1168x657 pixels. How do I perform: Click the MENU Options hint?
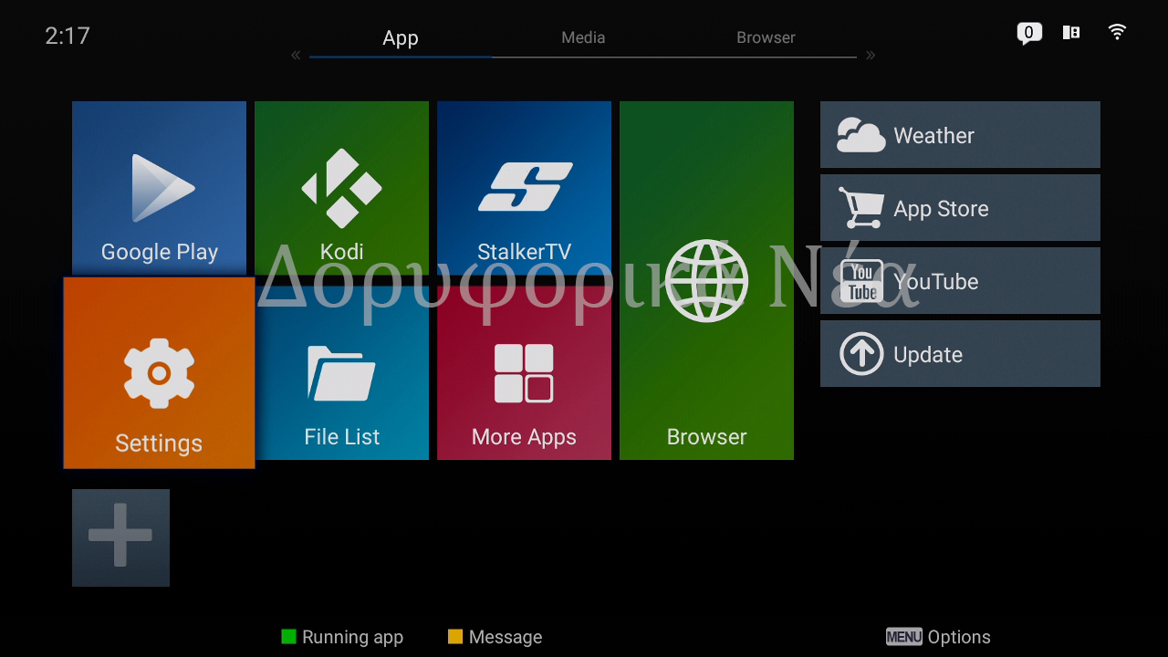[938, 637]
